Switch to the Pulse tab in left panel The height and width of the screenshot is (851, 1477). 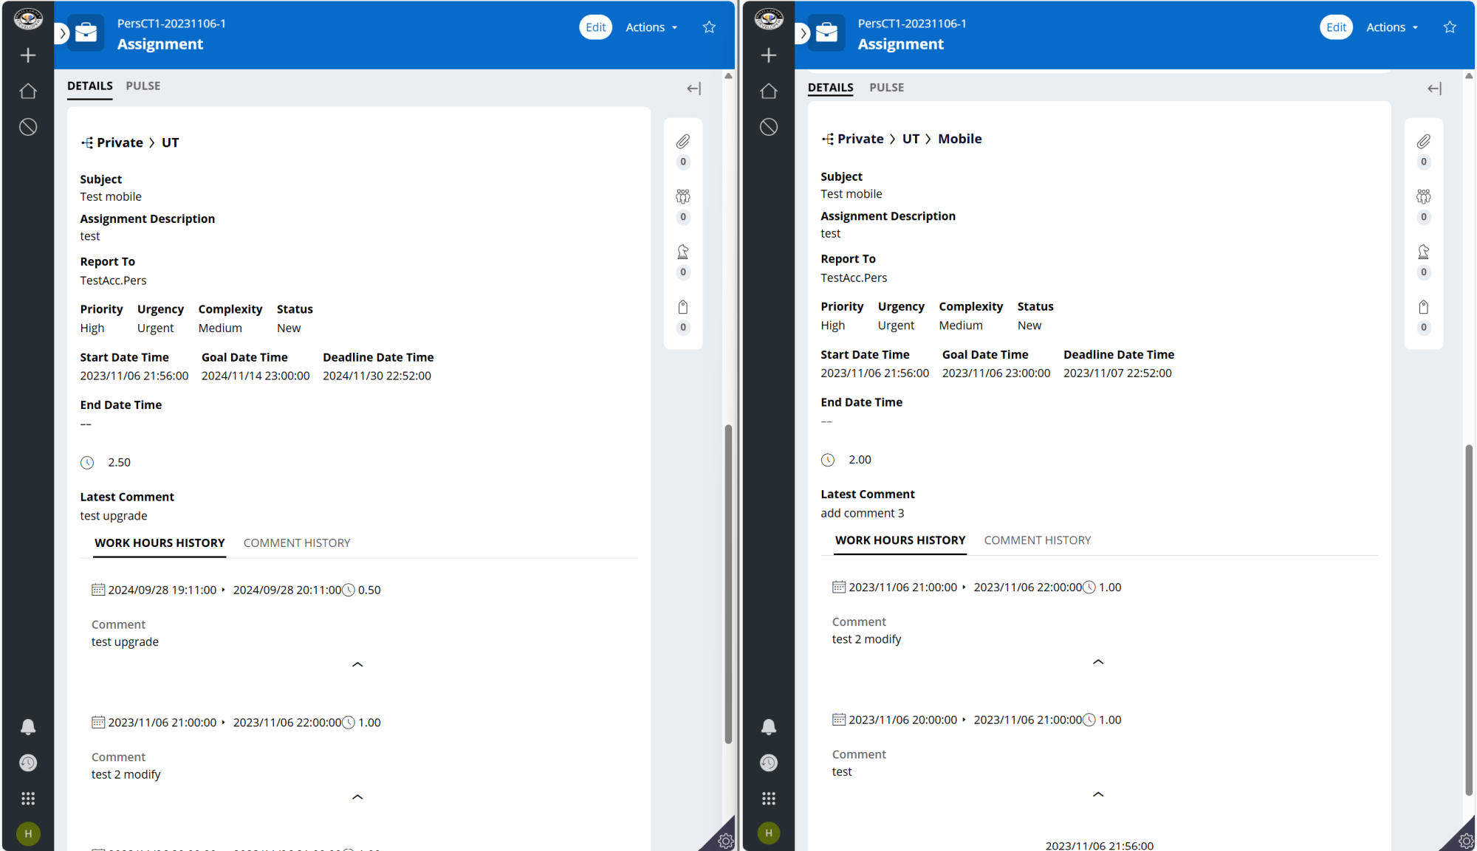point(143,86)
